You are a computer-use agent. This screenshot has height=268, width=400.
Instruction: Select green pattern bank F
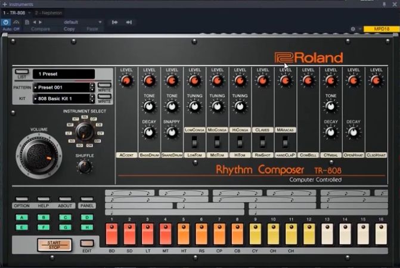44,227
